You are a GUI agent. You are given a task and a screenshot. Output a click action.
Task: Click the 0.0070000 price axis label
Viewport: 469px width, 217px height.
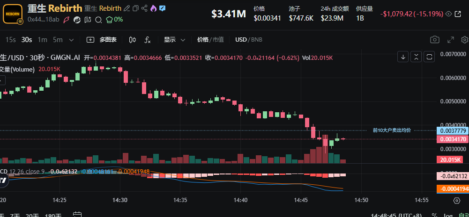453,54
